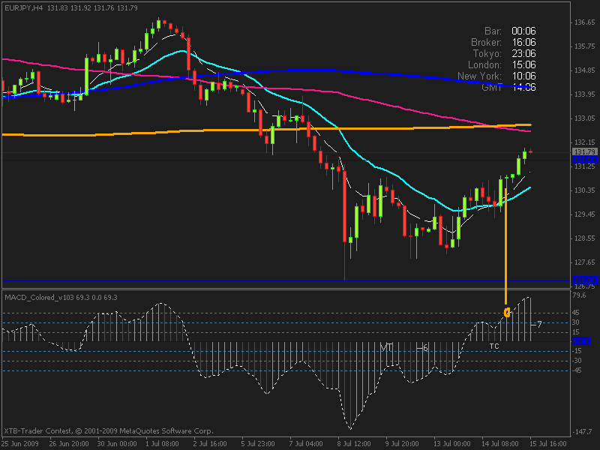Click the 134.85 price axis label

point(584,70)
